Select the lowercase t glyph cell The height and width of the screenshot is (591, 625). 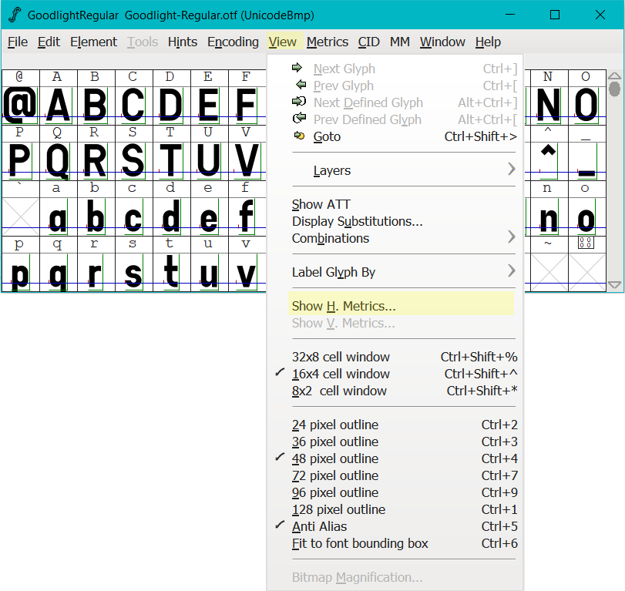coord(172,271)
